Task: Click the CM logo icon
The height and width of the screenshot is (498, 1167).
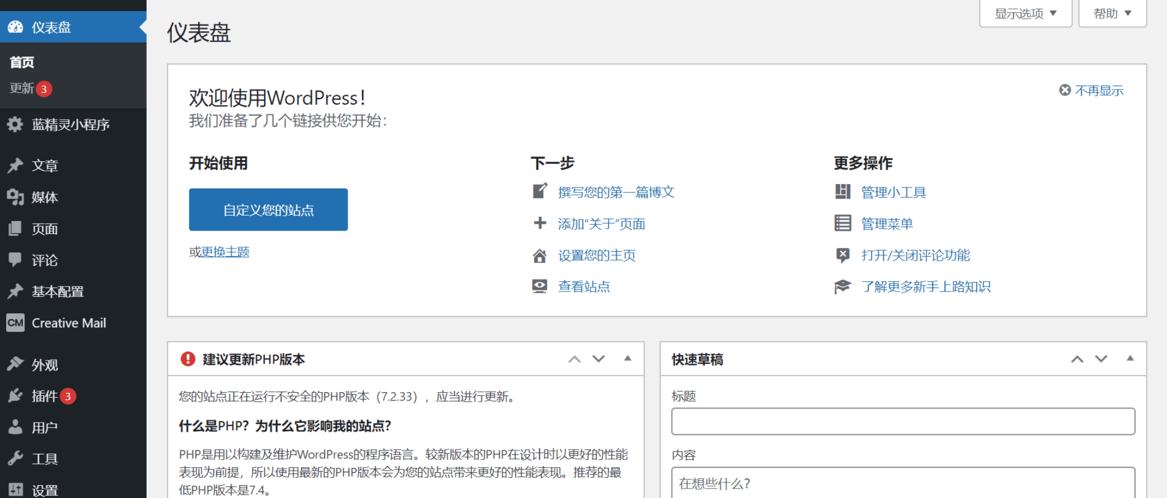Action: tap(15, 323)
